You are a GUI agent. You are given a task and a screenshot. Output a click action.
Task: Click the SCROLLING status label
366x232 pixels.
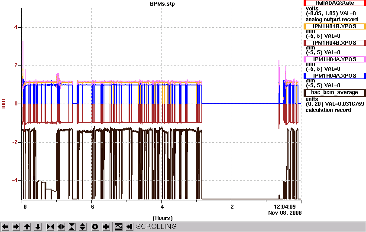[x=156, y=227]
